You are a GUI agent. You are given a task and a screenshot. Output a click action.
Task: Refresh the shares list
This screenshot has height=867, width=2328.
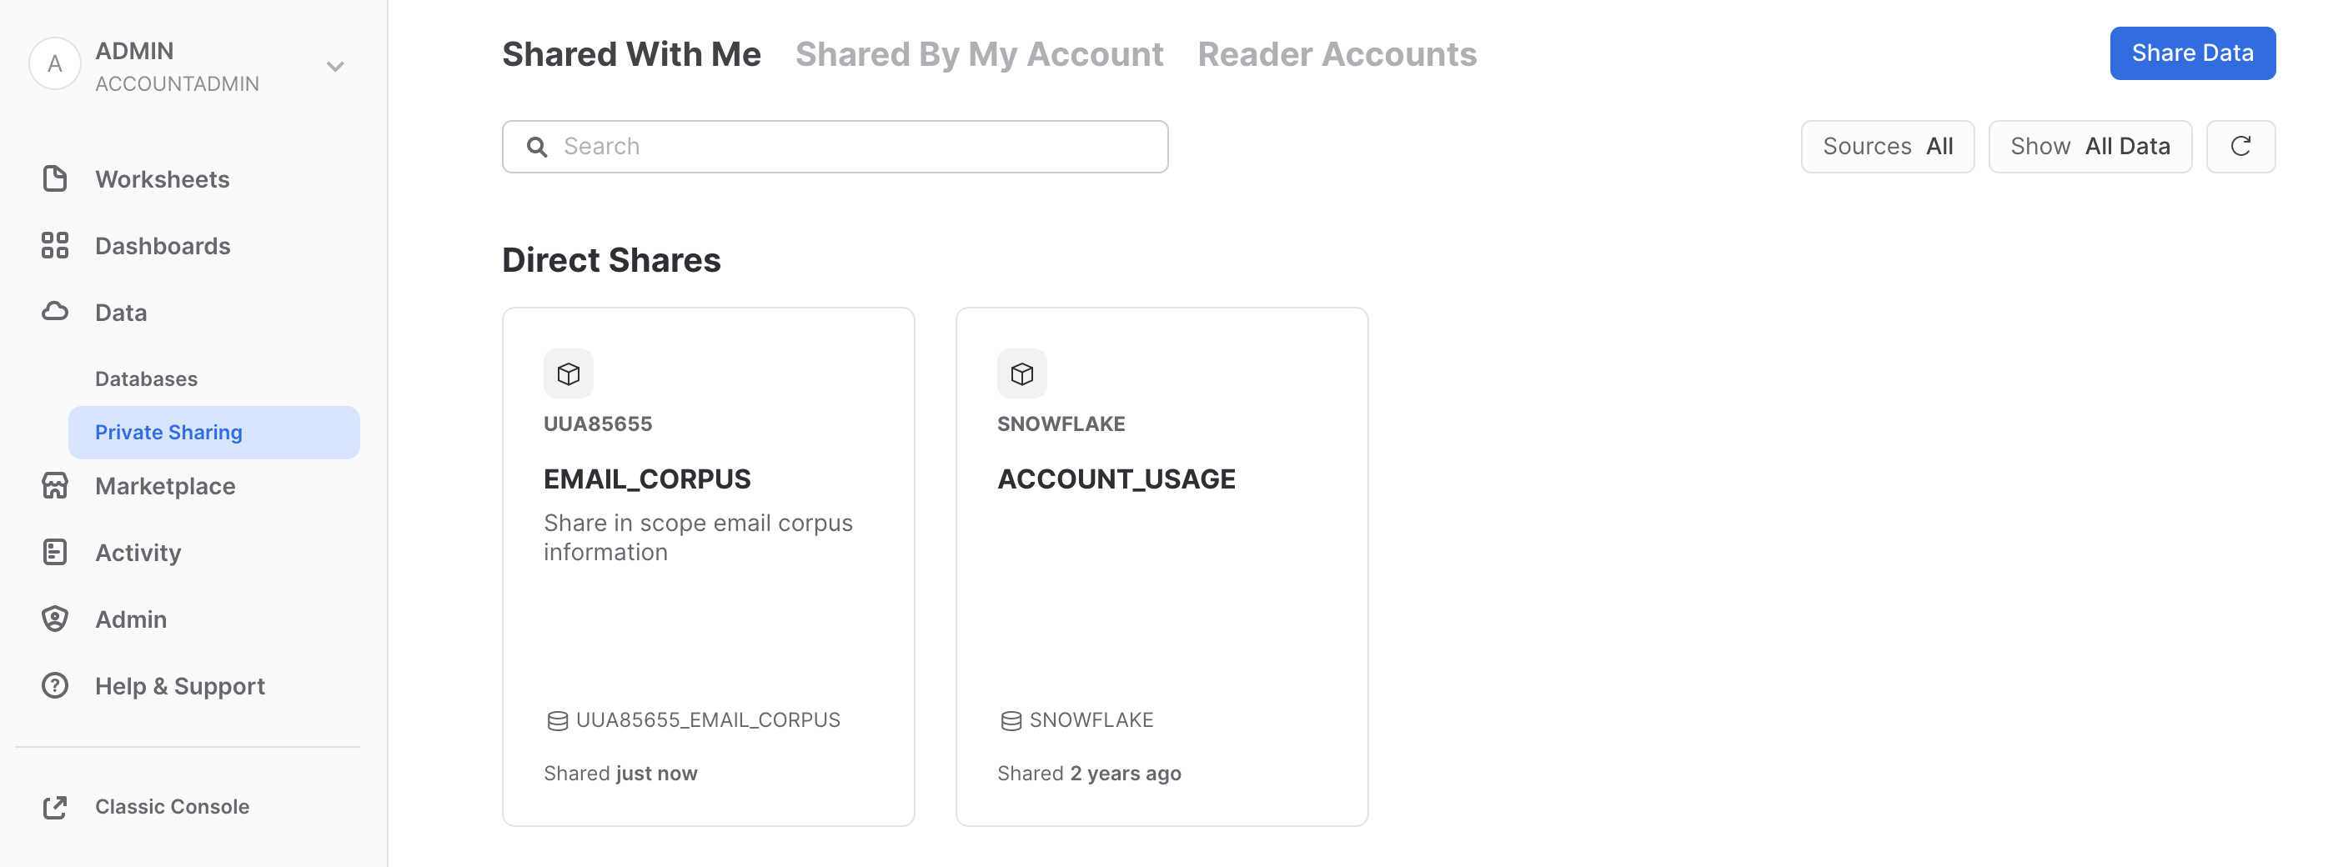[x=2240, y=145]
